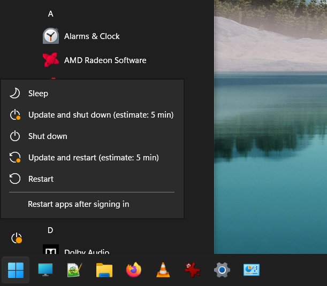Expand the letter A group header
Image resolution: width=327 pixels, height=286 pixels.
tap(51, 14)
